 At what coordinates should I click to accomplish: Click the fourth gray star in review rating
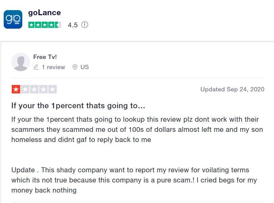click(43, 89)
